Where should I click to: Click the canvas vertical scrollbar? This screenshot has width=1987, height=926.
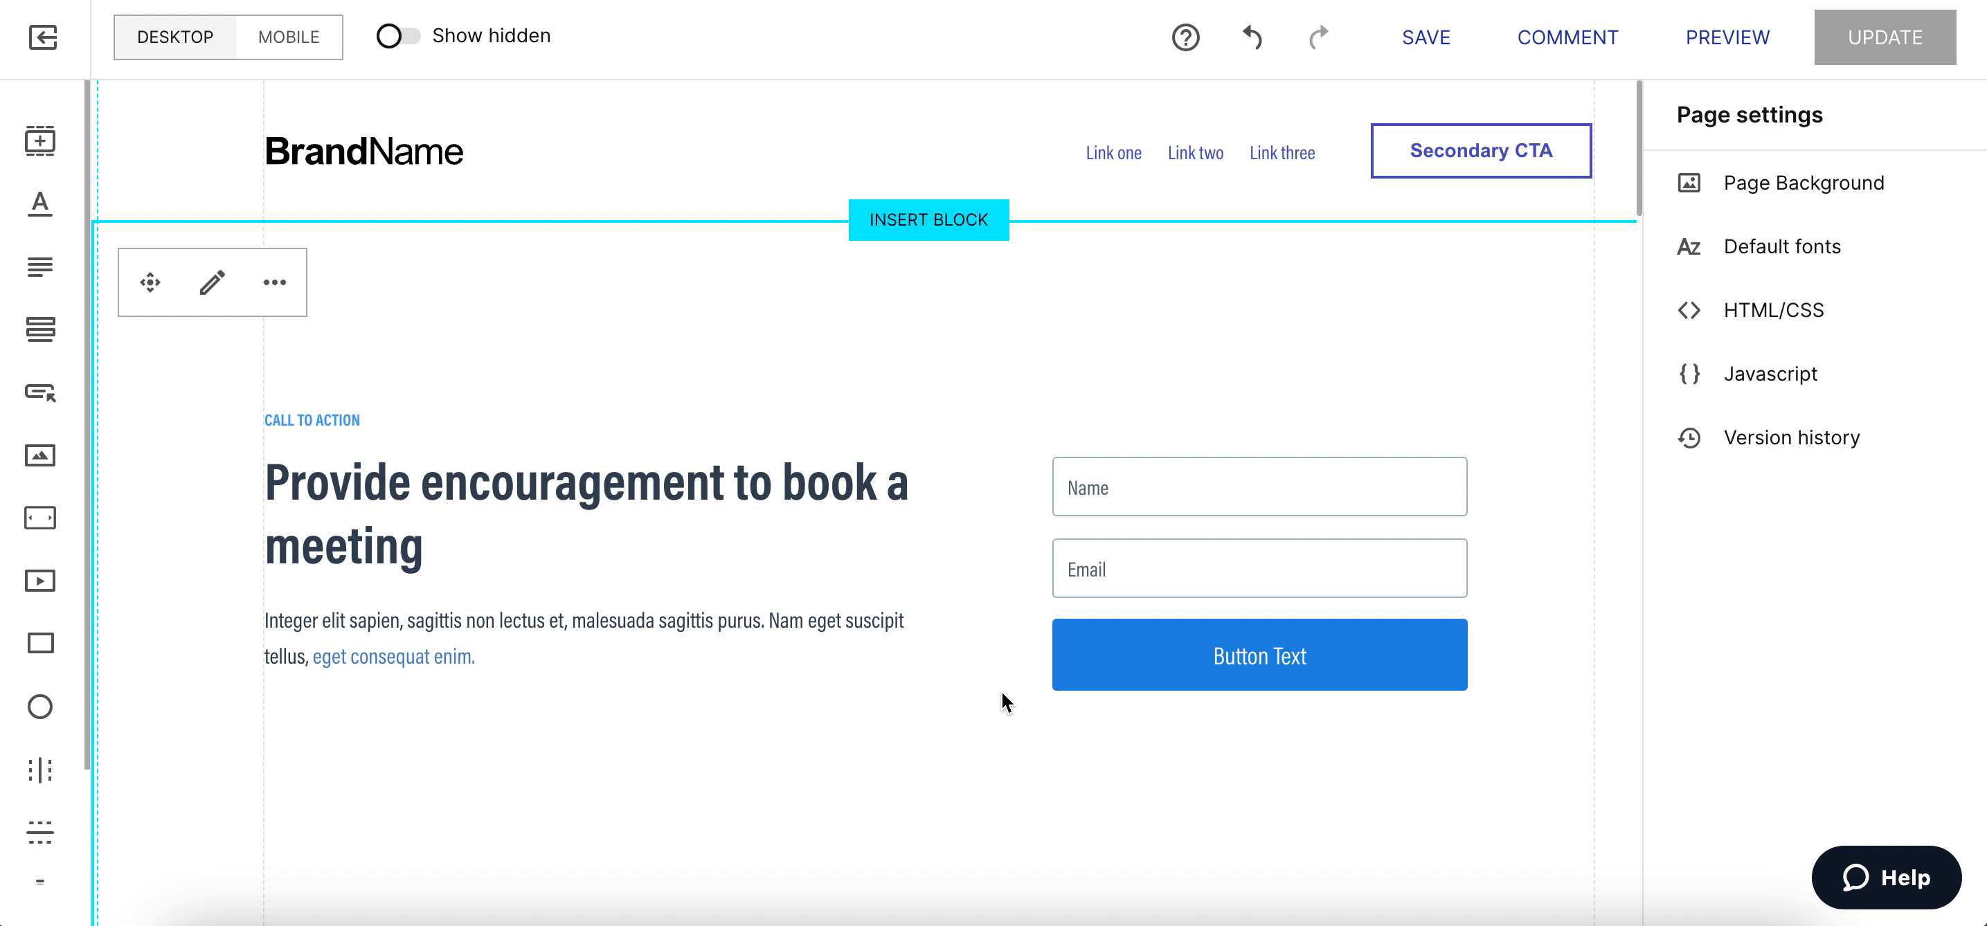1638,148
